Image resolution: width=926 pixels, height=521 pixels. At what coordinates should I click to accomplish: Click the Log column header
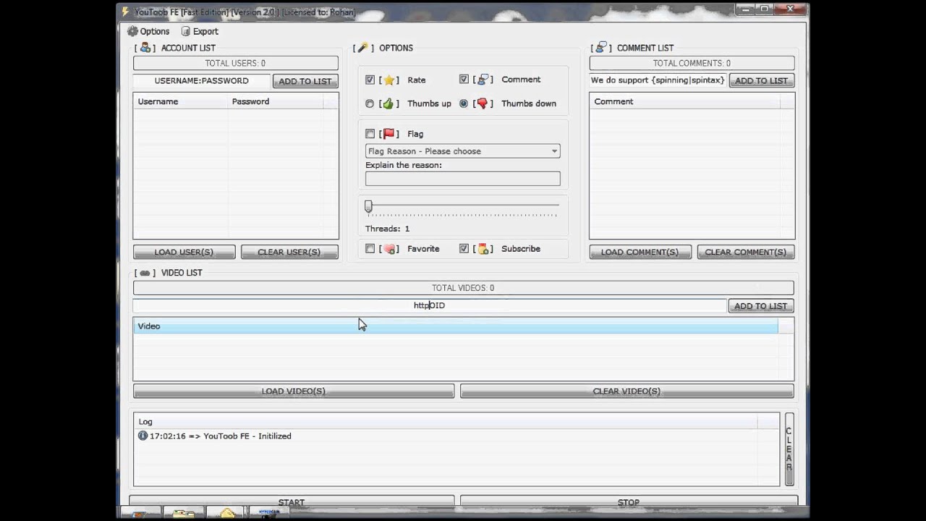pos(446,421)
